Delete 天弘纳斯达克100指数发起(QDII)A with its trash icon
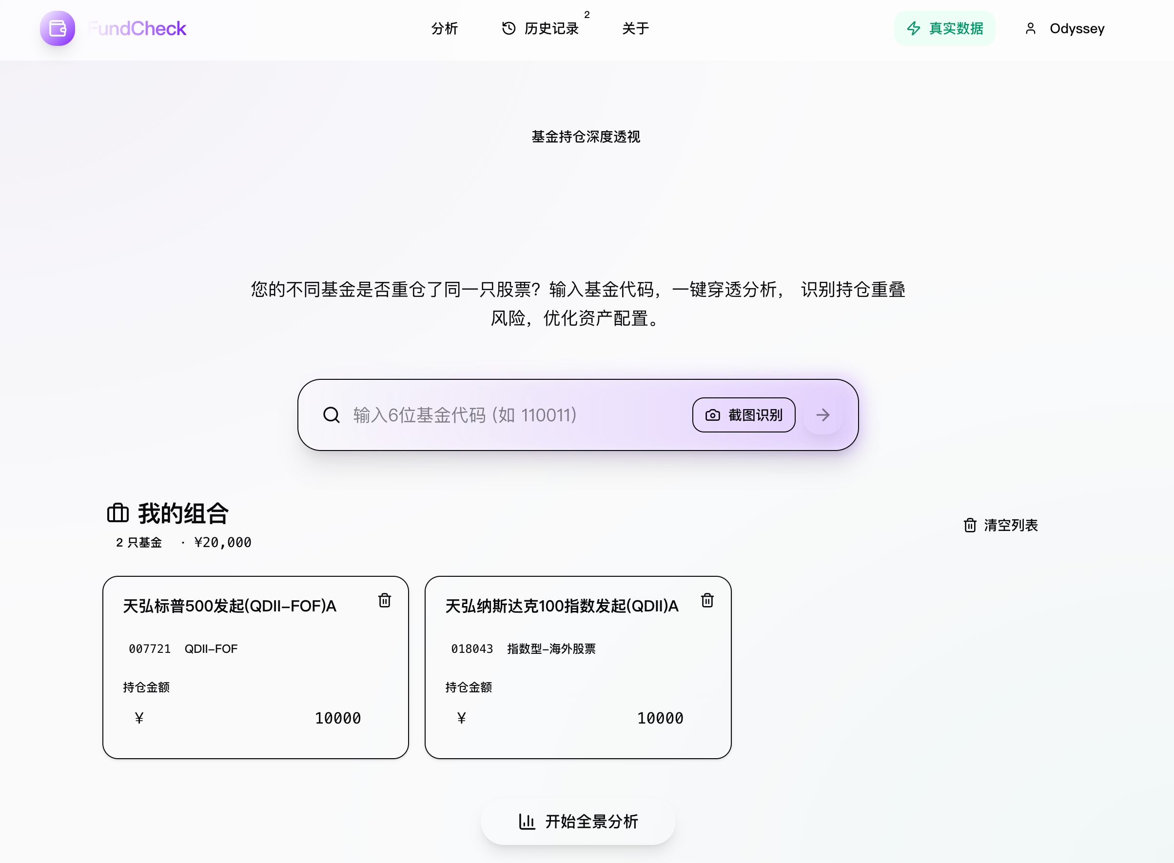Image resolution: width=1174 pixels, height=863 pixels. pyautogui.click(x=707, y=600)
